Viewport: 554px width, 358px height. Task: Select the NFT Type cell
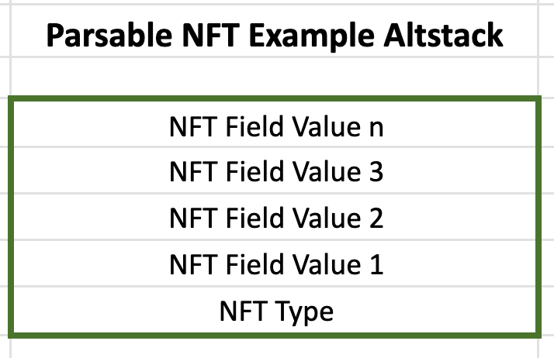point(275,312)
